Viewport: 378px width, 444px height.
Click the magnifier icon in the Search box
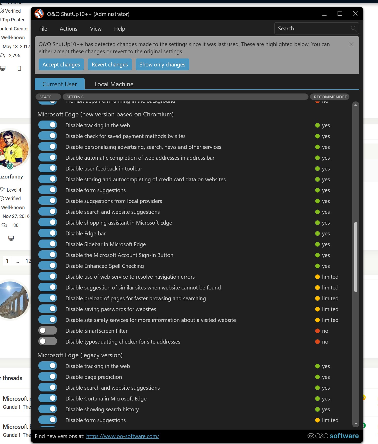pos(354,29)
